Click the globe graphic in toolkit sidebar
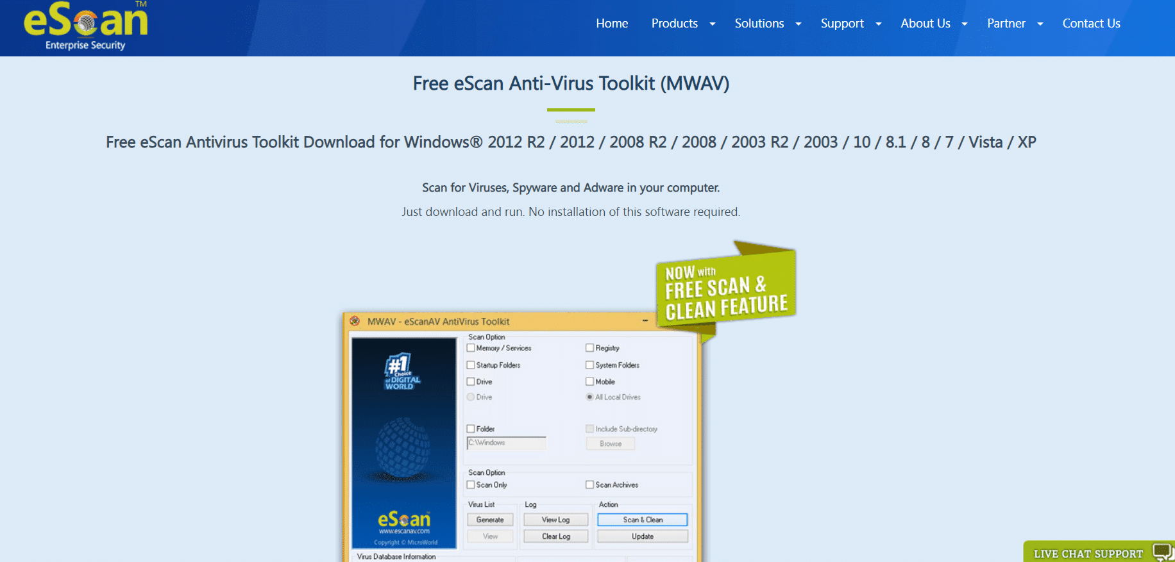 [x=402, y=447]
